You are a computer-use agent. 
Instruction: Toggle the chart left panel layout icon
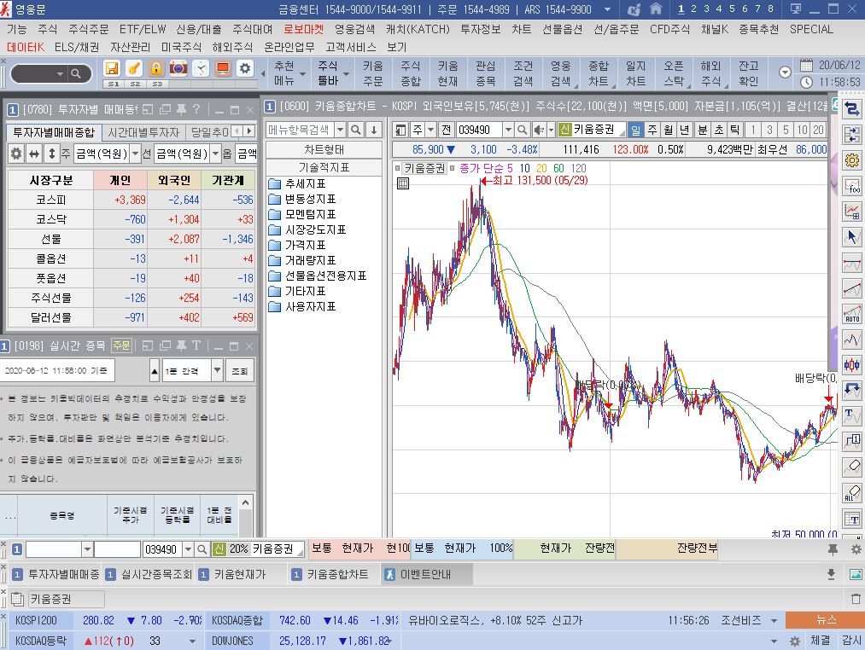point(401,131)
